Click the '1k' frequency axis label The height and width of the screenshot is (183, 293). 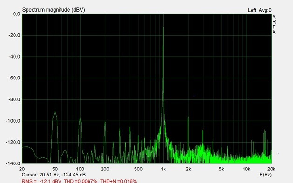pos(163,169)
